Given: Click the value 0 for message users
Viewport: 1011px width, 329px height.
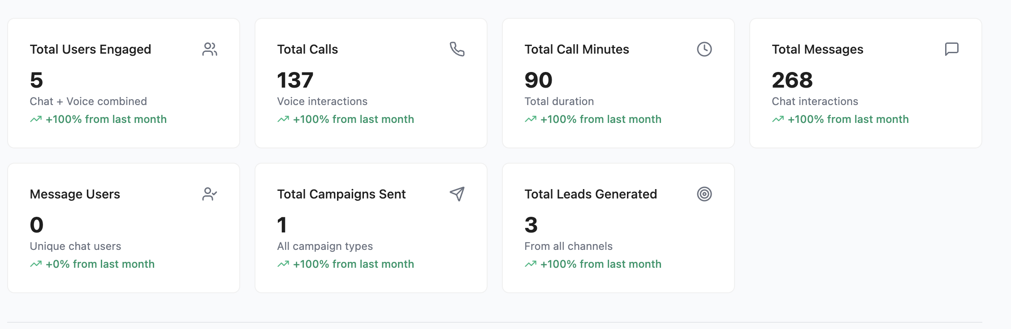Looking at the screenshot, I should coord(37,225).
